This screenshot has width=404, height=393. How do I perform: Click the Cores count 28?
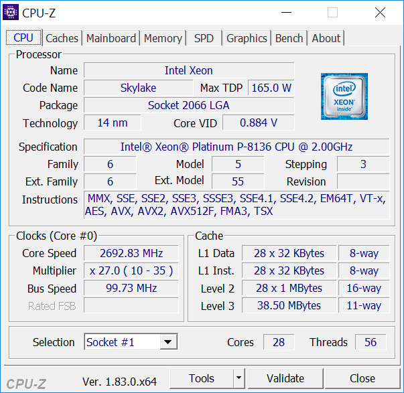tap(279, 342)
